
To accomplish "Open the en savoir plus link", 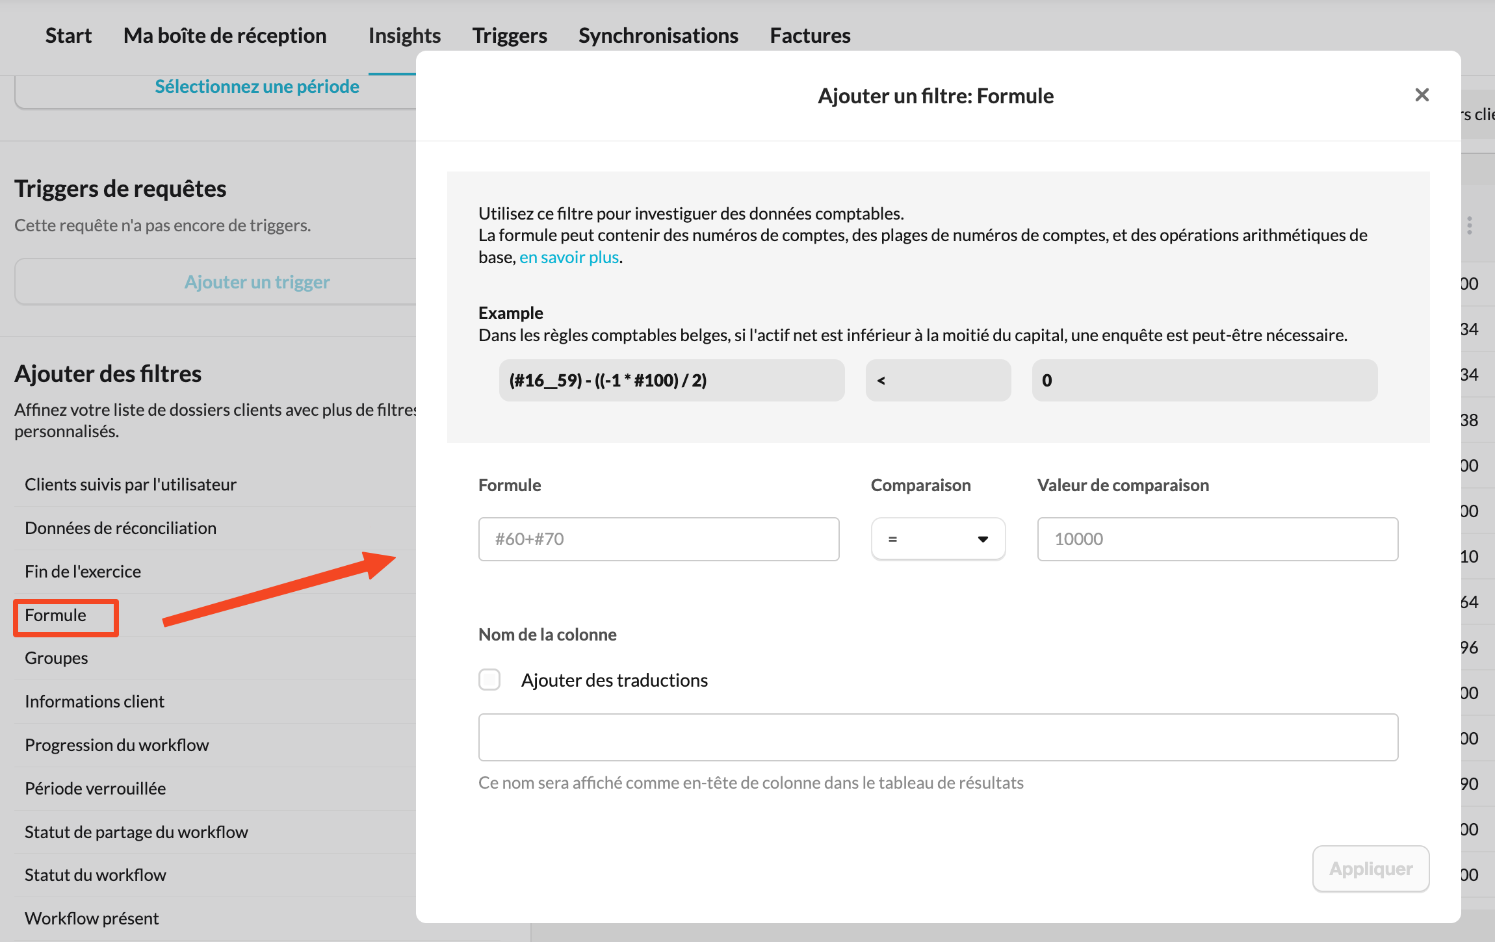I will pyautogui.click(x=569, y=257).
